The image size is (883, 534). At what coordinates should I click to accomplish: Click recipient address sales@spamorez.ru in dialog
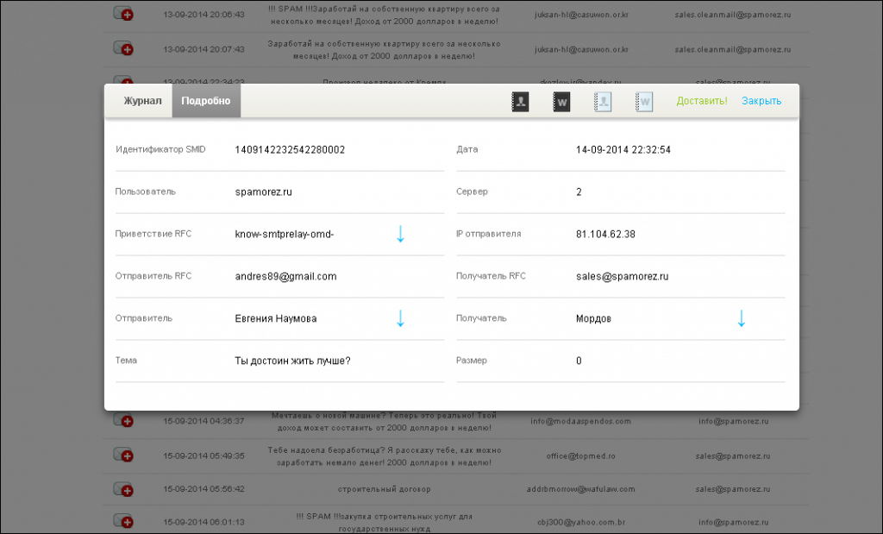click(623, 277)
